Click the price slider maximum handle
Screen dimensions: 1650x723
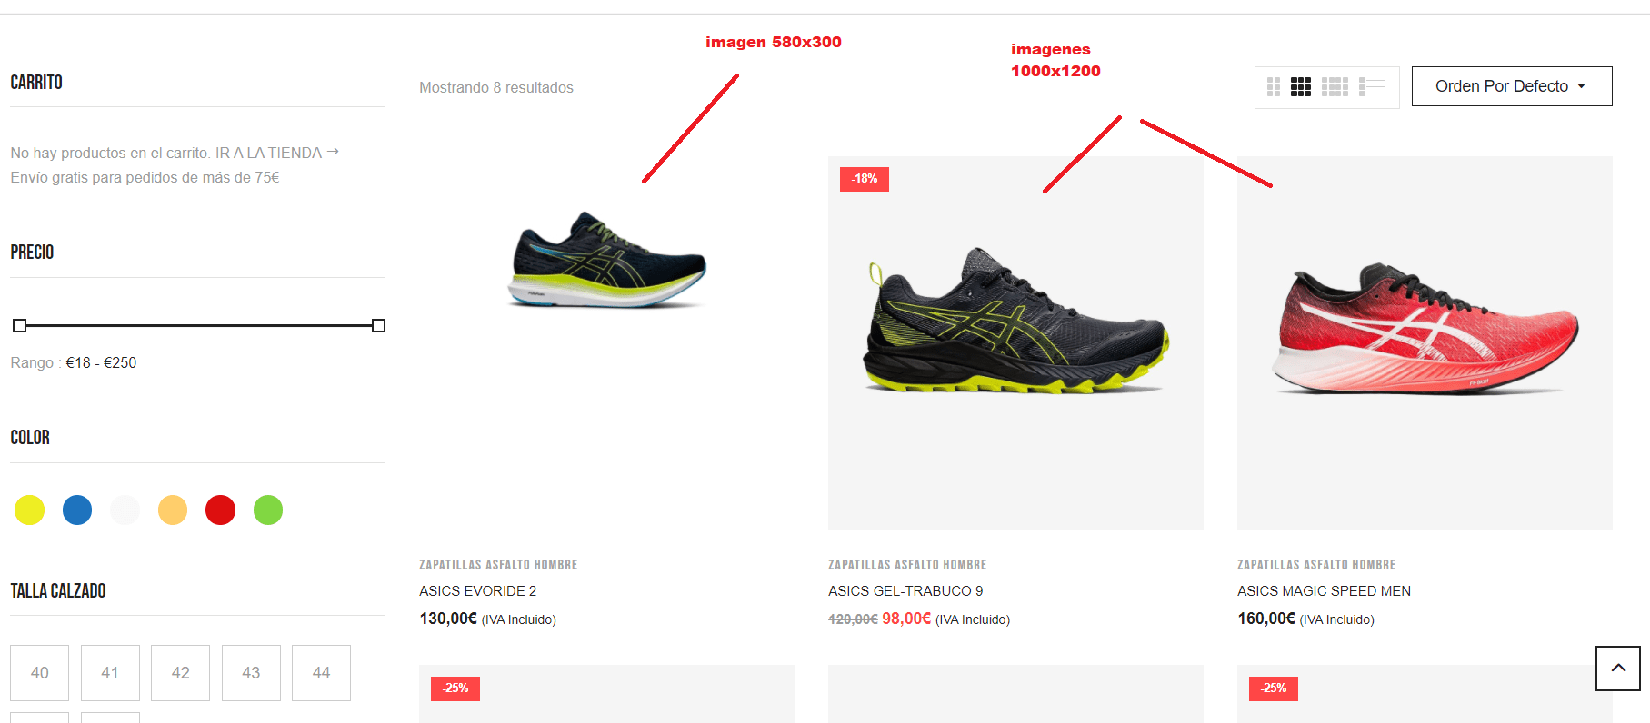tap(379, 325)
